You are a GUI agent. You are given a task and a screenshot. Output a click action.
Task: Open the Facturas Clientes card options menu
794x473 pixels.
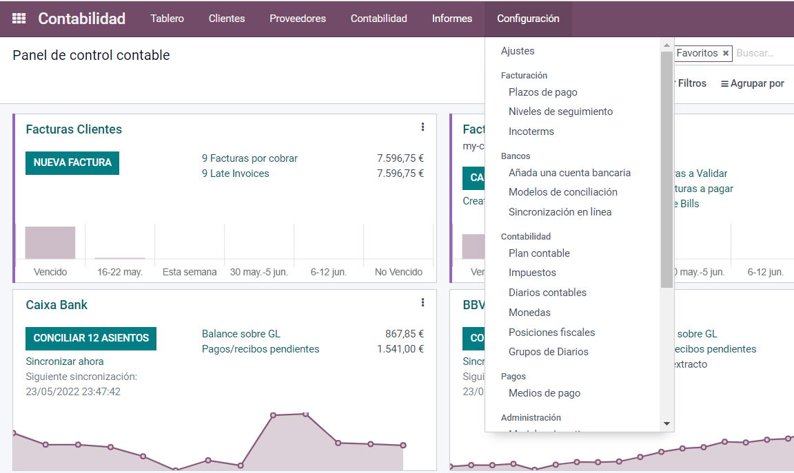(423, 127)
